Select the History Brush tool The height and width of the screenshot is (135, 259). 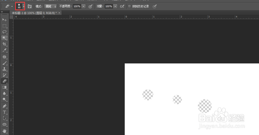point(4,75)
